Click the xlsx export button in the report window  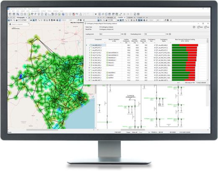click(207, 27)
